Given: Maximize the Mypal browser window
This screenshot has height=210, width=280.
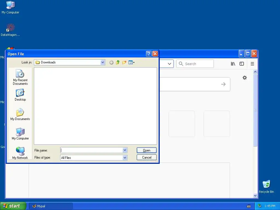Looking at the screenshot, I should coord(248,54).
